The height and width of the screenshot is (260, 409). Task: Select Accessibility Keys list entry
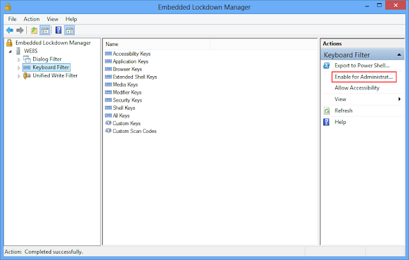pos(132,54)
